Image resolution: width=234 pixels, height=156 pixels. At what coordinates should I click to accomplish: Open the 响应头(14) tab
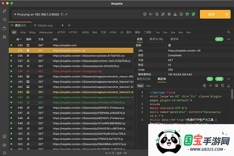pyautogui.click(x=143, y=79)
